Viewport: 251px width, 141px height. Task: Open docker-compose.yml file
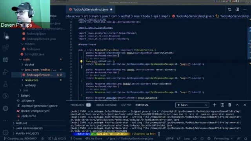(35, 111)
